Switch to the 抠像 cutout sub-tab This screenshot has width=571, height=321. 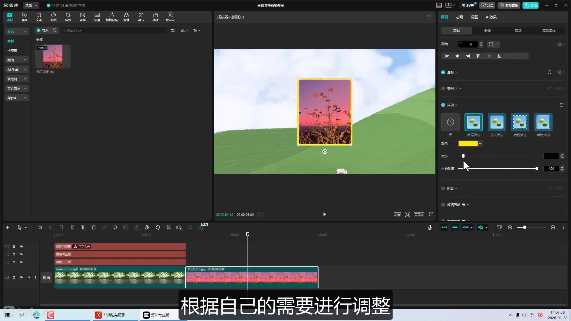pyautogui.click(x=487, y=31)
